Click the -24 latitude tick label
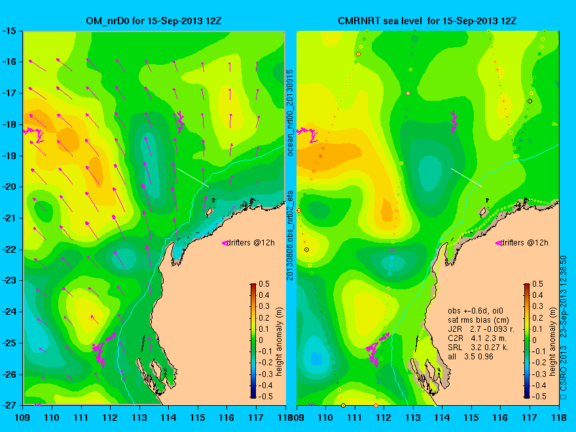Viewport: 576px width, 432px height. (9, 312)
